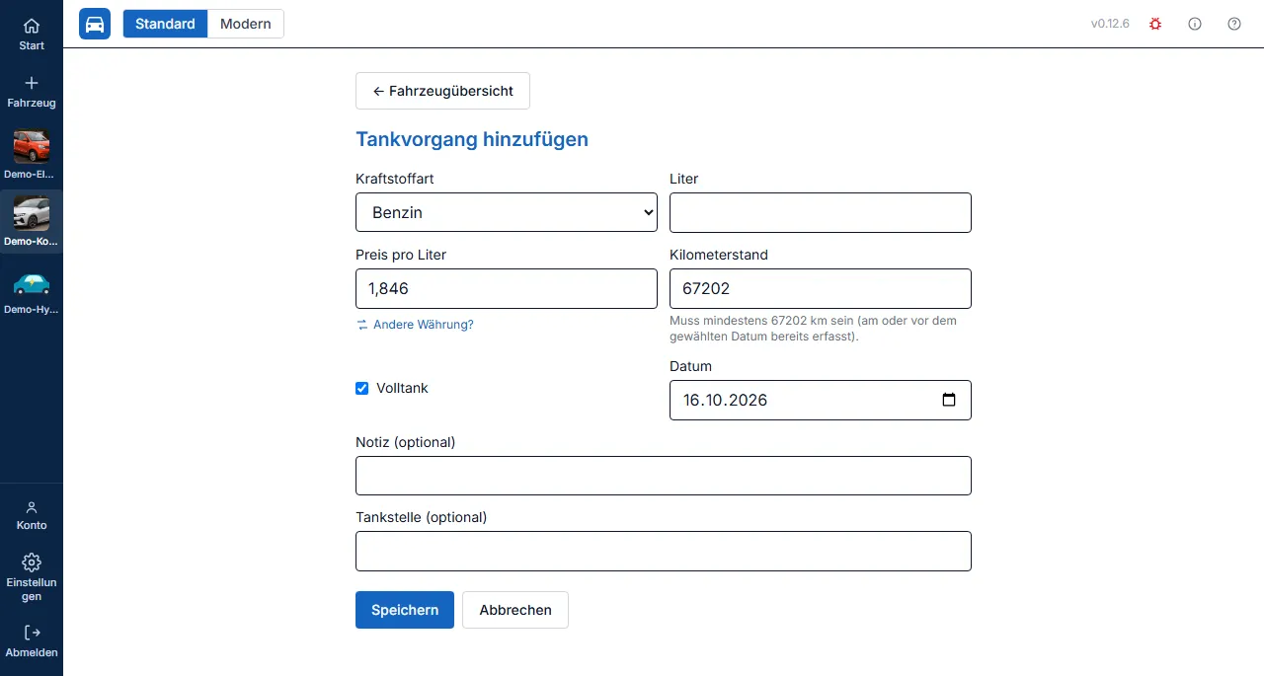Open Kraftstoffart dropdown showing Benzin
The image size is (1264, 676).
click(x=507, y=212)
